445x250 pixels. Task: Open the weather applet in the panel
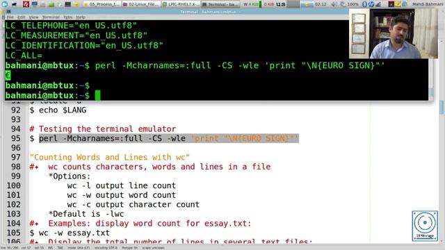coord(307,4)
